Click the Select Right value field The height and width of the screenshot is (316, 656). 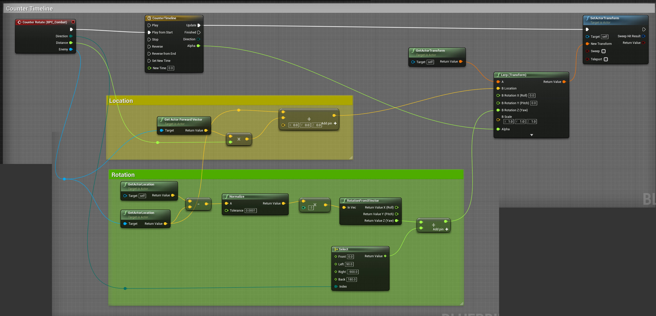click(x=353, y=272)
